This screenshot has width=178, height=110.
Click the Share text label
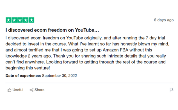point(39,90)
